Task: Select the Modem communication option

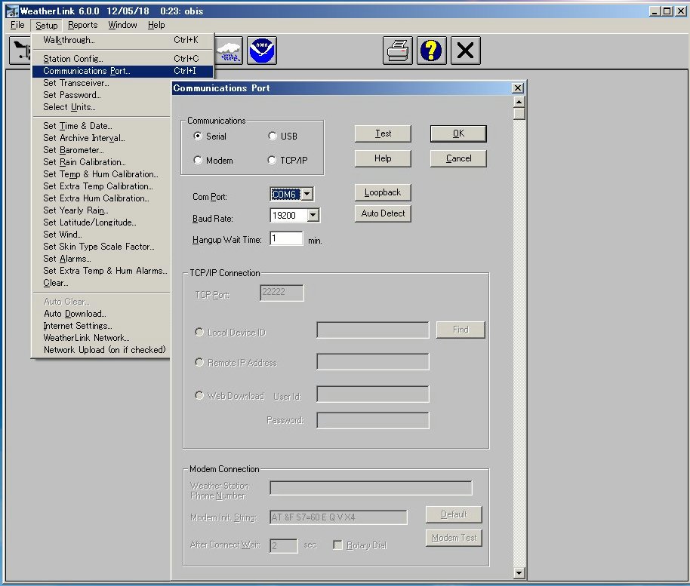Action: click(x=198, y=160)
